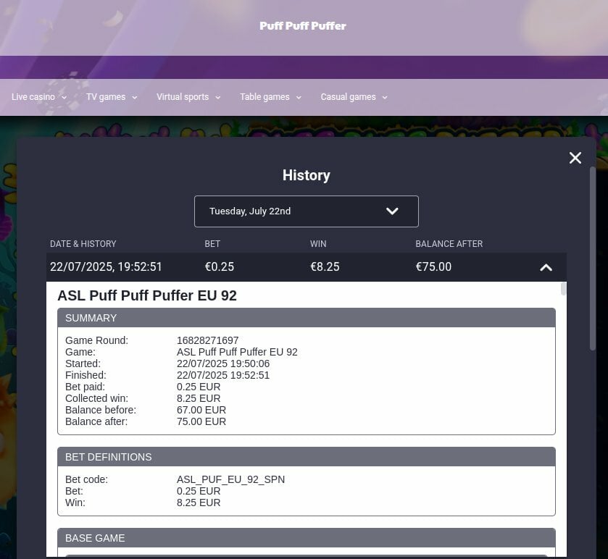The image size is (608, 559).
Task: Open the Tuesday, July 22nd date dropdown
Action: tap(307, 211)
